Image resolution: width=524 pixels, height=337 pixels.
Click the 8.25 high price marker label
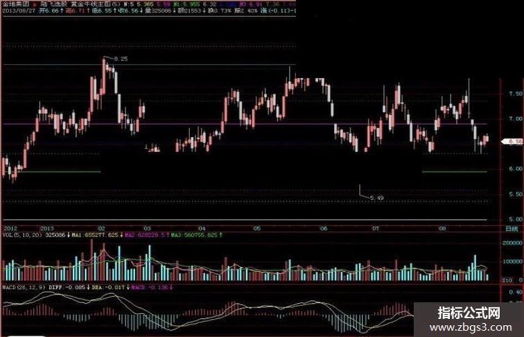(x=121, y=59)
